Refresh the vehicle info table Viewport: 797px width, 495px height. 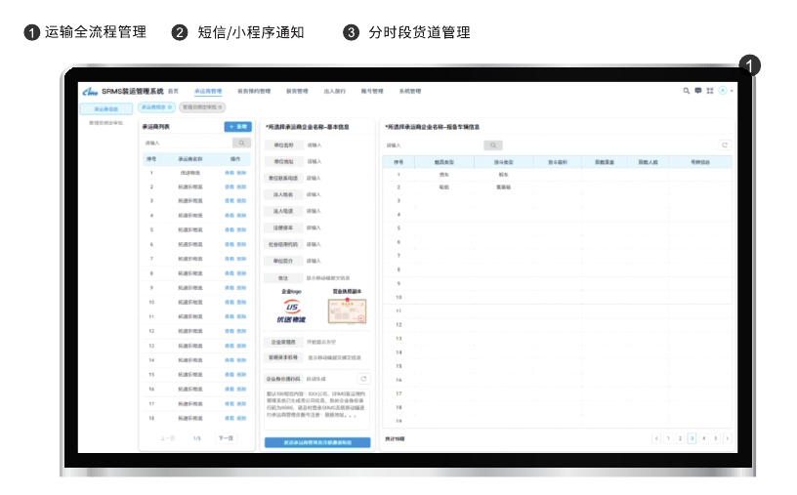point(724,144)
